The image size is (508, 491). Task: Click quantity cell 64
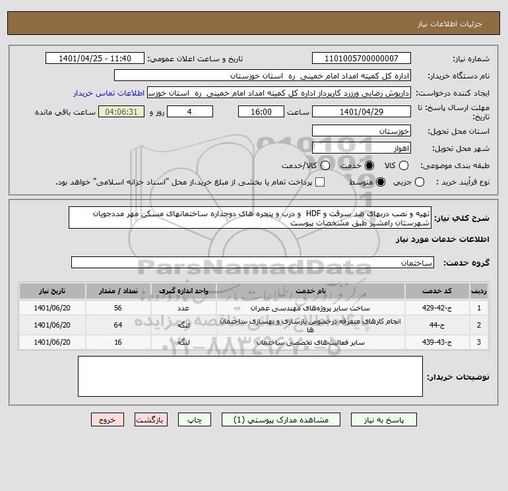click(118, 325)
